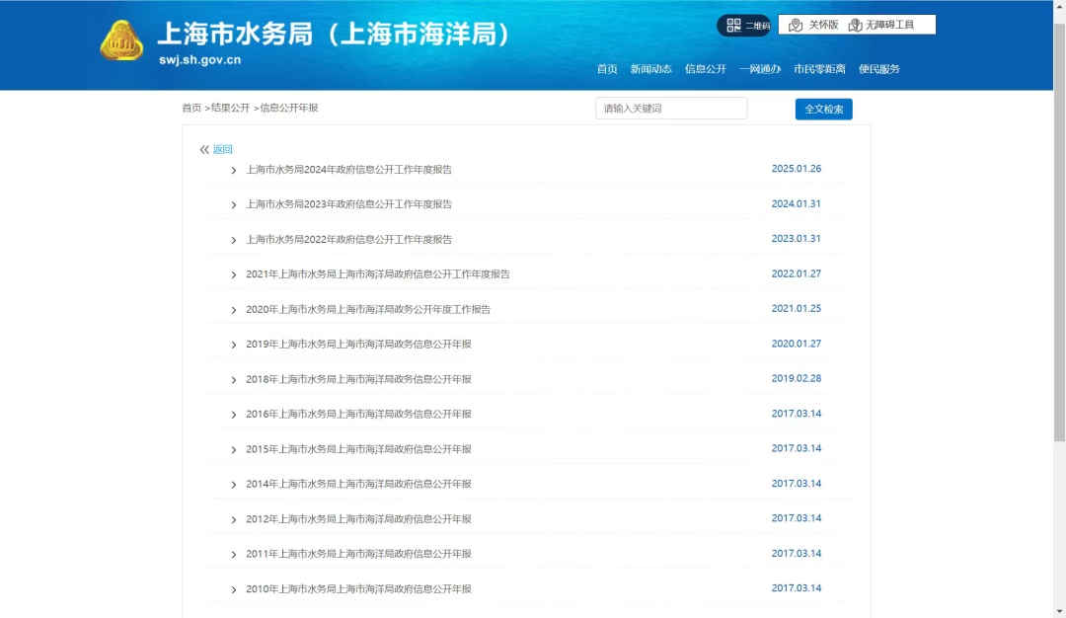
Task: Open the 无障碍工具 accessibility tool
Action: click(881, 25)
